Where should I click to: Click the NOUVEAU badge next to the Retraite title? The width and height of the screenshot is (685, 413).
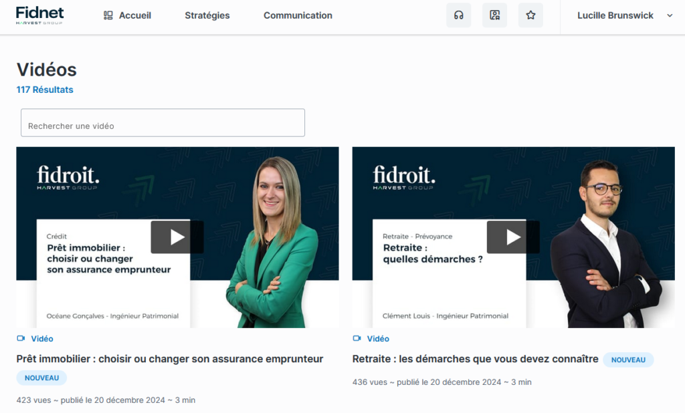(x=628, y=360)
